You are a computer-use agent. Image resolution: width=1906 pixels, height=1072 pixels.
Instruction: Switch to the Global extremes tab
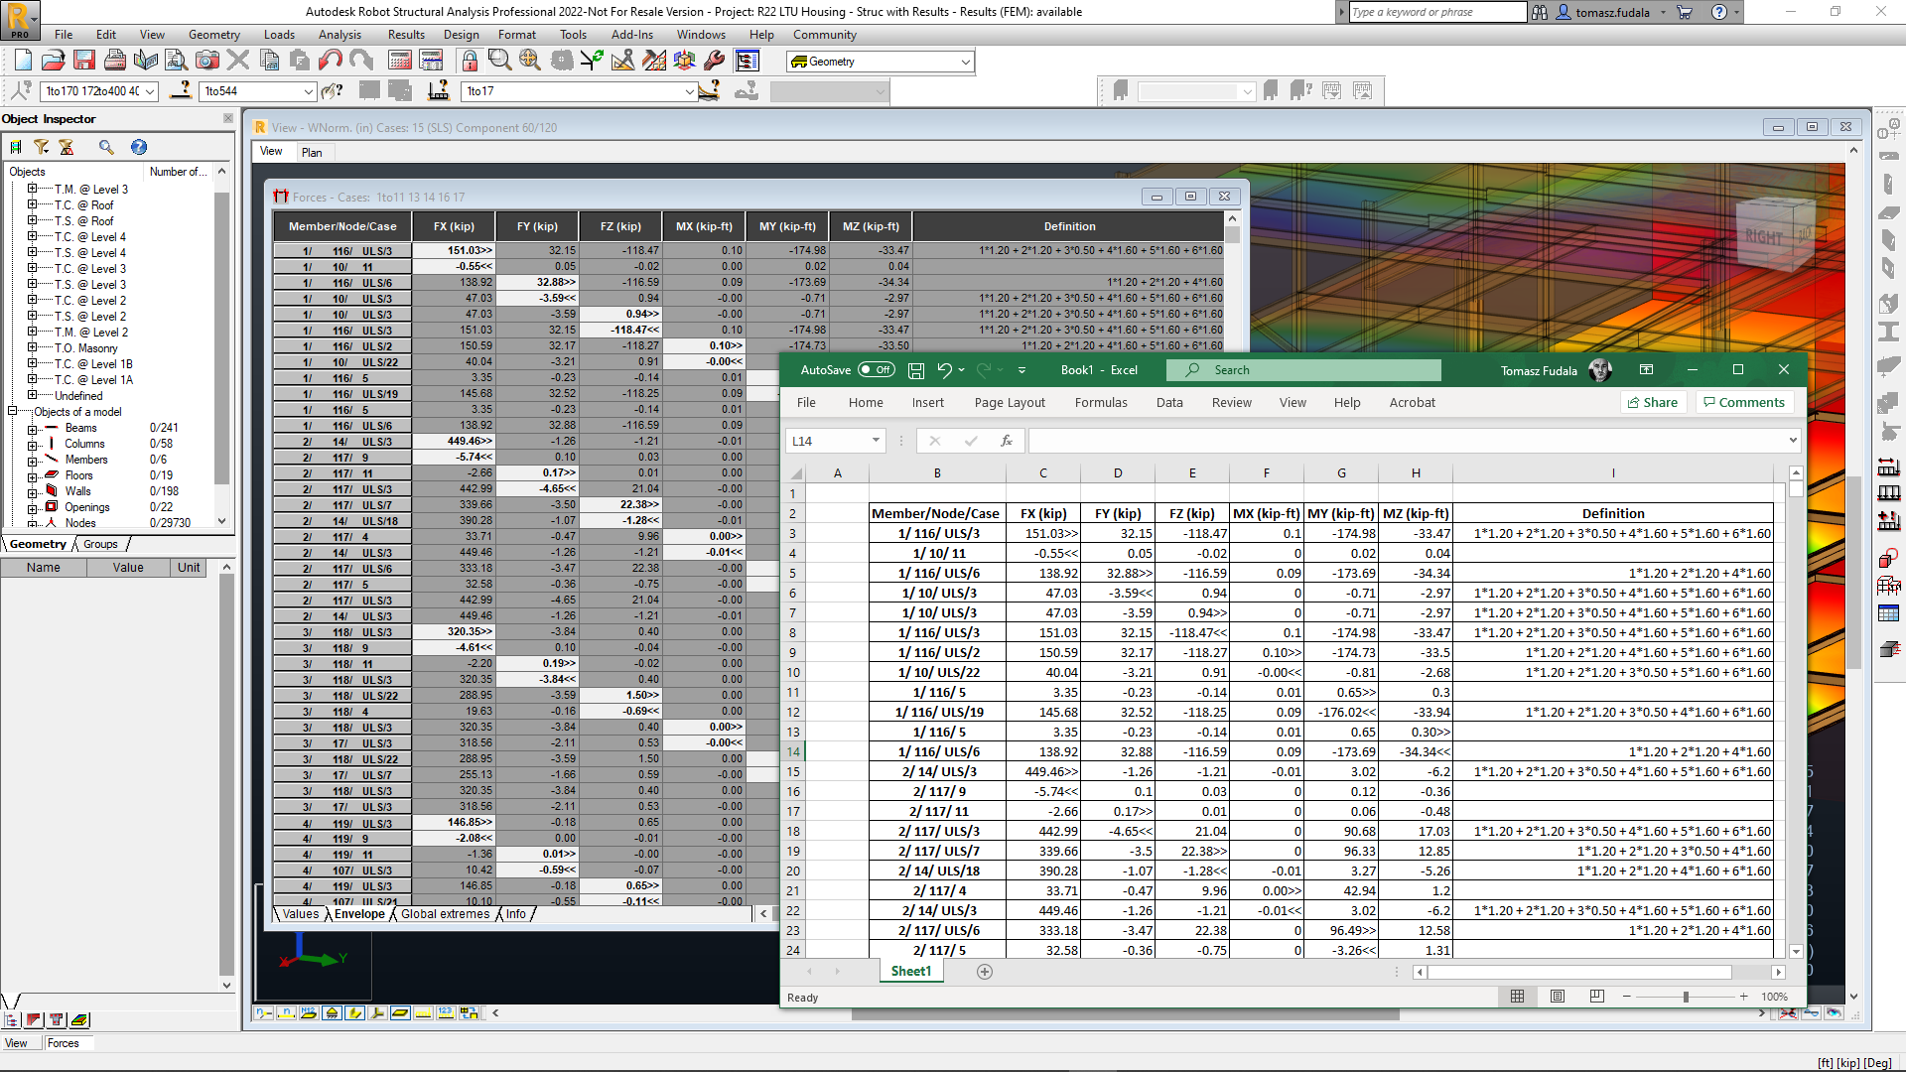tap(445, 914)
